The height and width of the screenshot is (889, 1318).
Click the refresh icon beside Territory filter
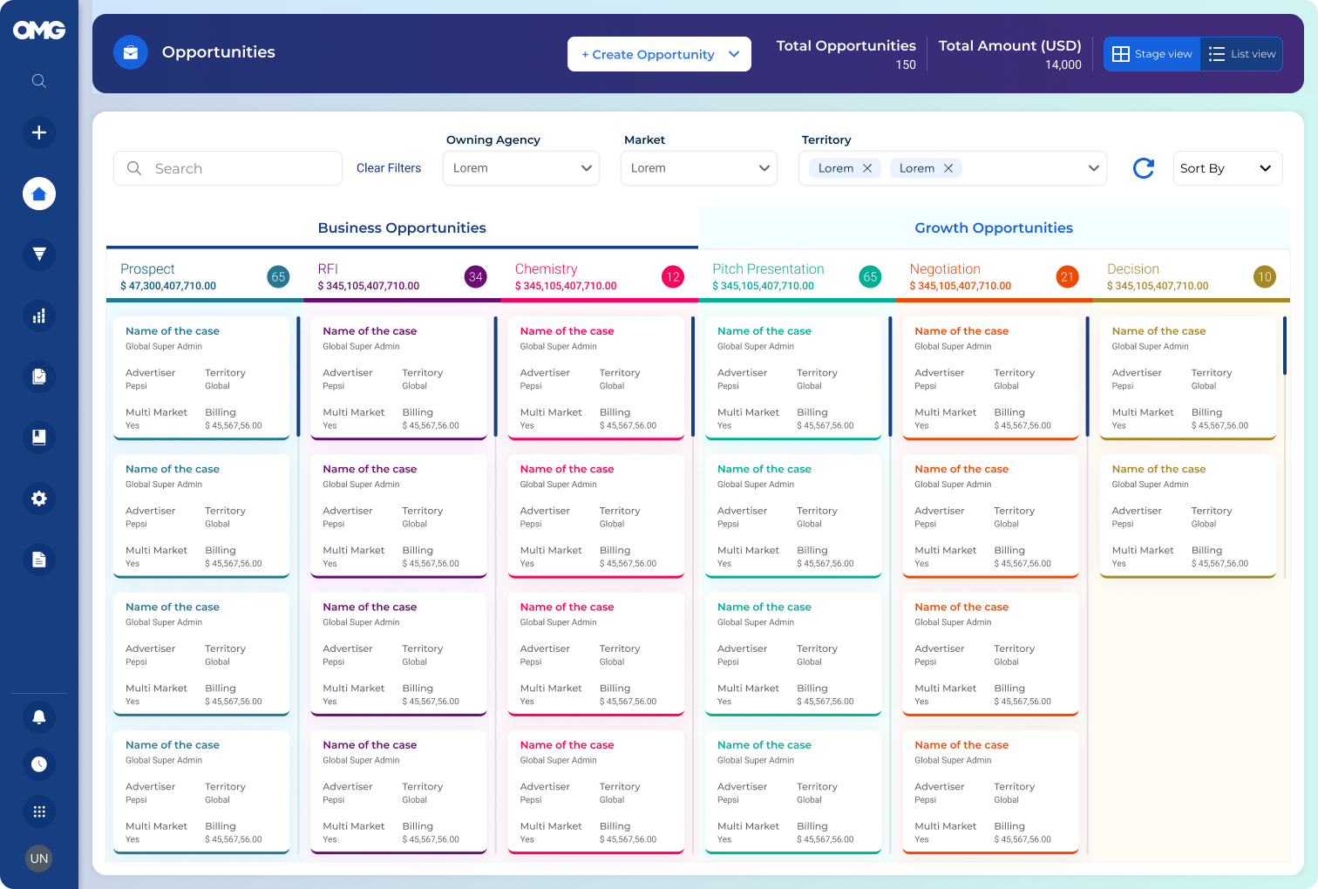1143,168
